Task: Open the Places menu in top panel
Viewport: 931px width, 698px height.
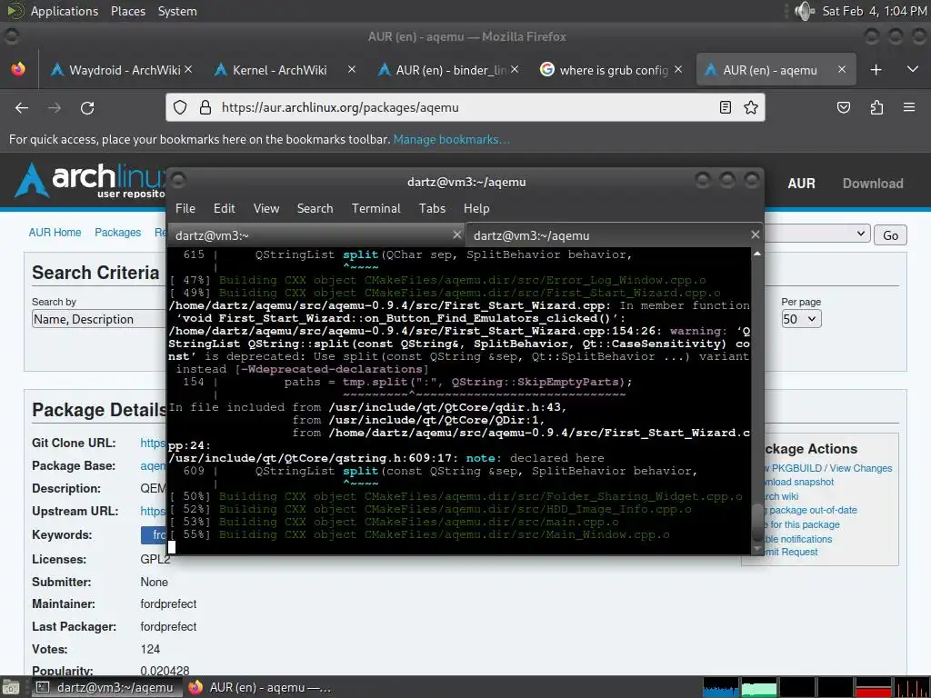Action: point(127,11)
